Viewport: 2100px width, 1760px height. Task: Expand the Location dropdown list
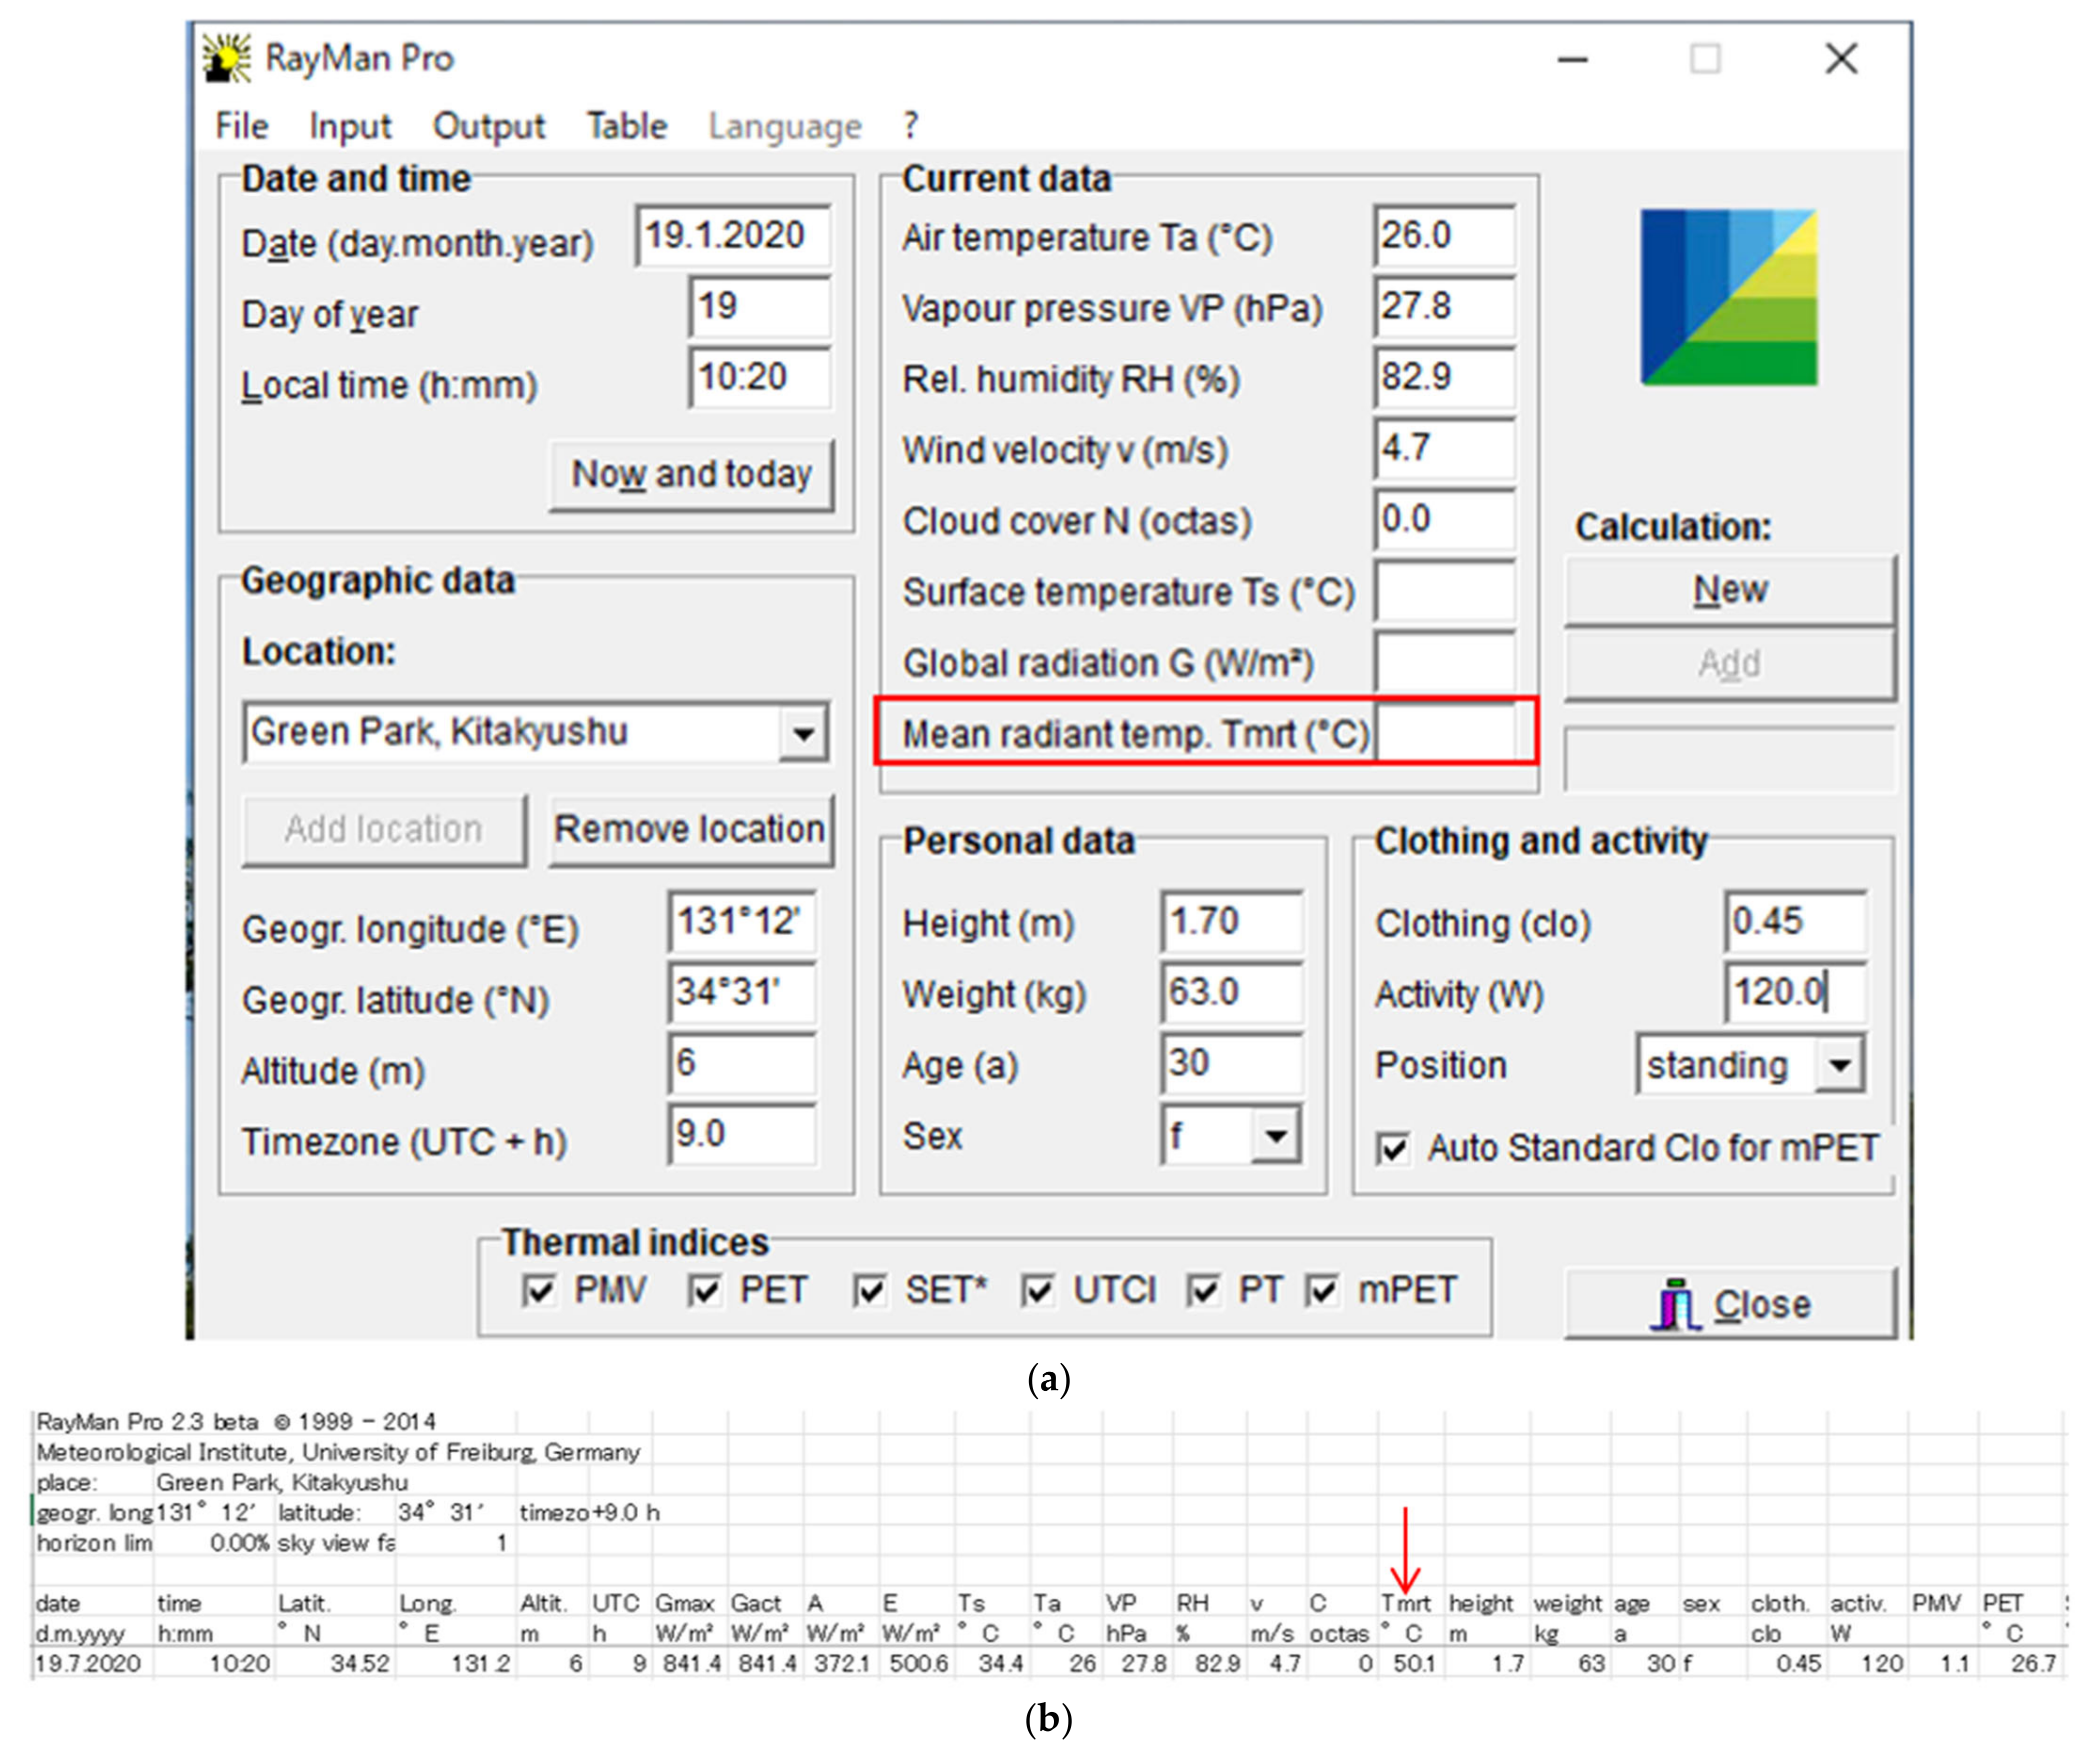803,733
